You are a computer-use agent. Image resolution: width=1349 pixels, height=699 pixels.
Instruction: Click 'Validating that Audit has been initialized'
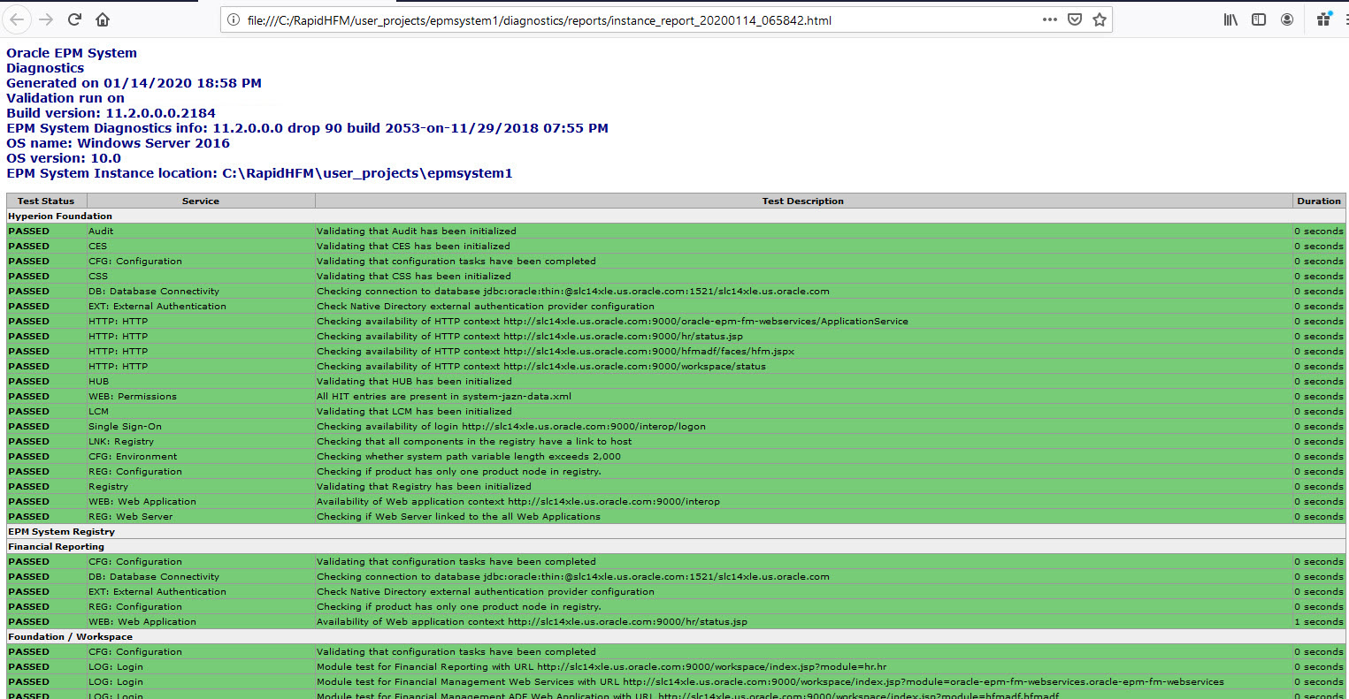point(417,231)
